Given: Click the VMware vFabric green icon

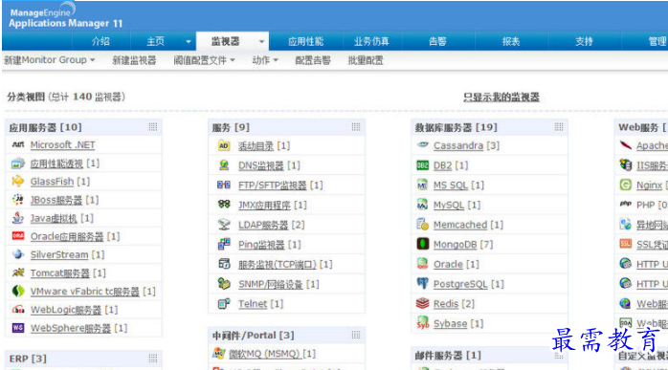Looking at the screenshot, I should (18, 291).
